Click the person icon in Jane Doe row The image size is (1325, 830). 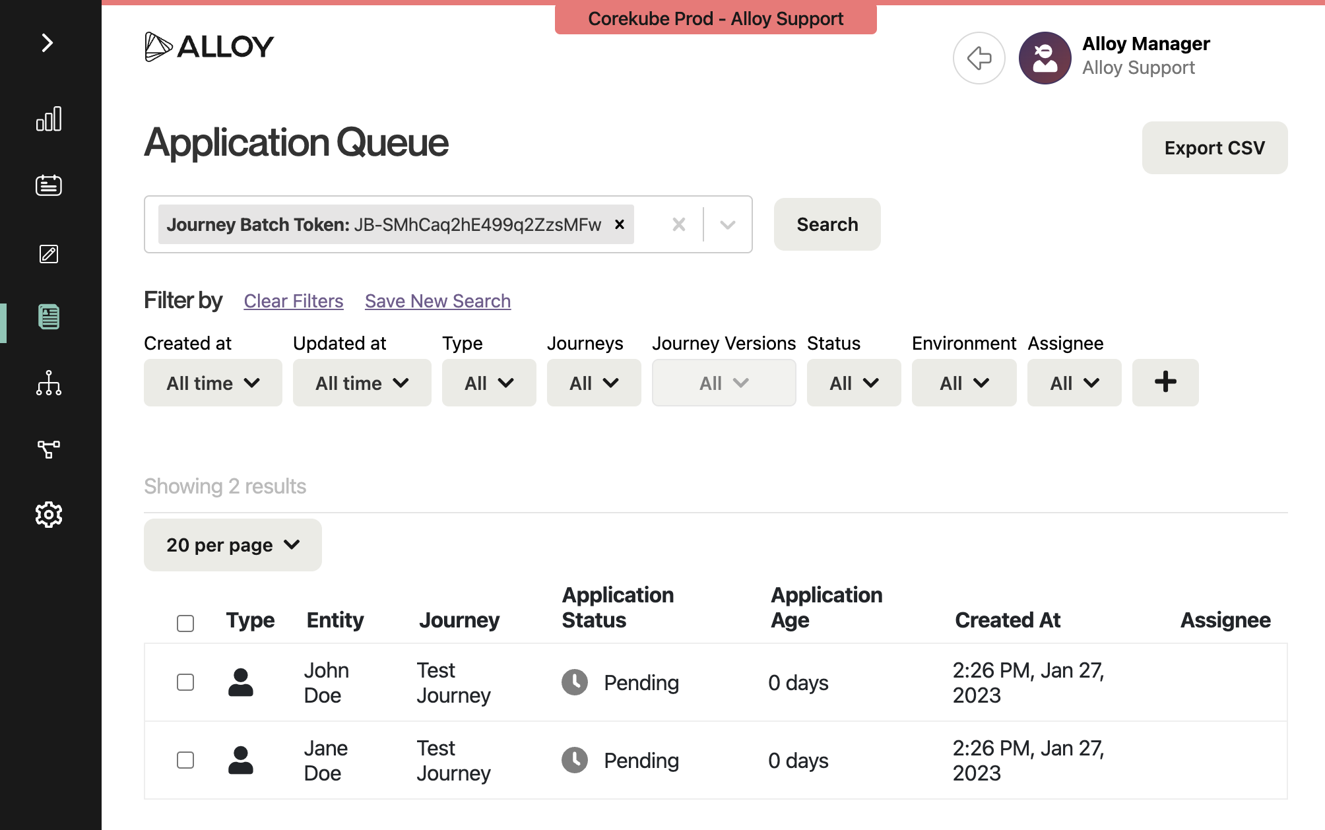click(x=241, y=760)
